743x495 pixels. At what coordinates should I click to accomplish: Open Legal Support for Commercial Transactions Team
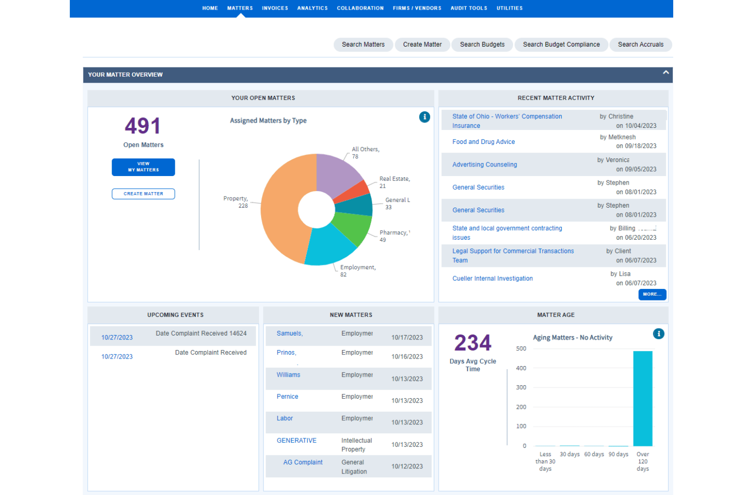513,256
